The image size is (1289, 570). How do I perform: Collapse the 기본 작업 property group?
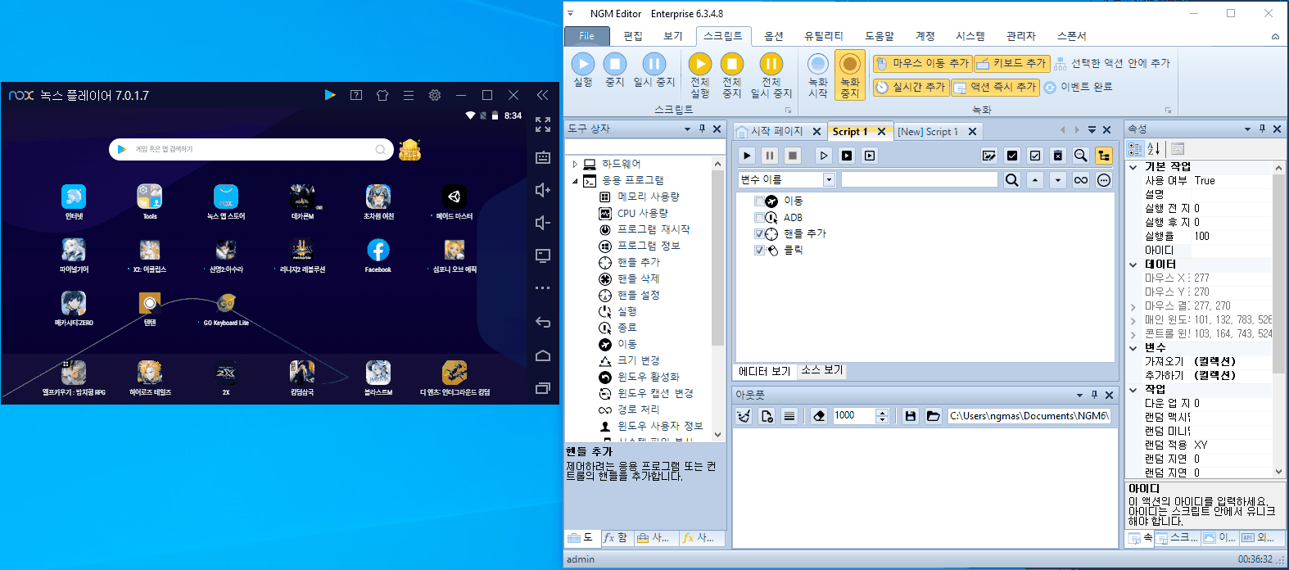tap(1133, 167)
